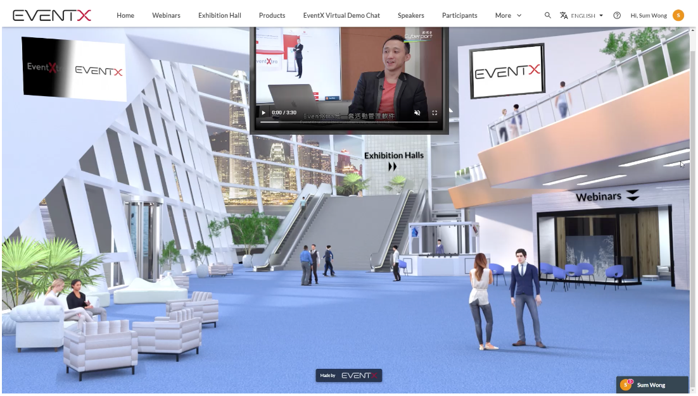The height and width of the screenshot is (396, 698).
Task: Click the Webinars down arrows icon
Action: tap(633, 195)
